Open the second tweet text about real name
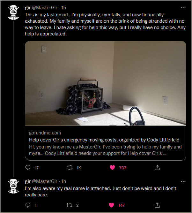The image size is (192, 213). (x=100, y=192)
